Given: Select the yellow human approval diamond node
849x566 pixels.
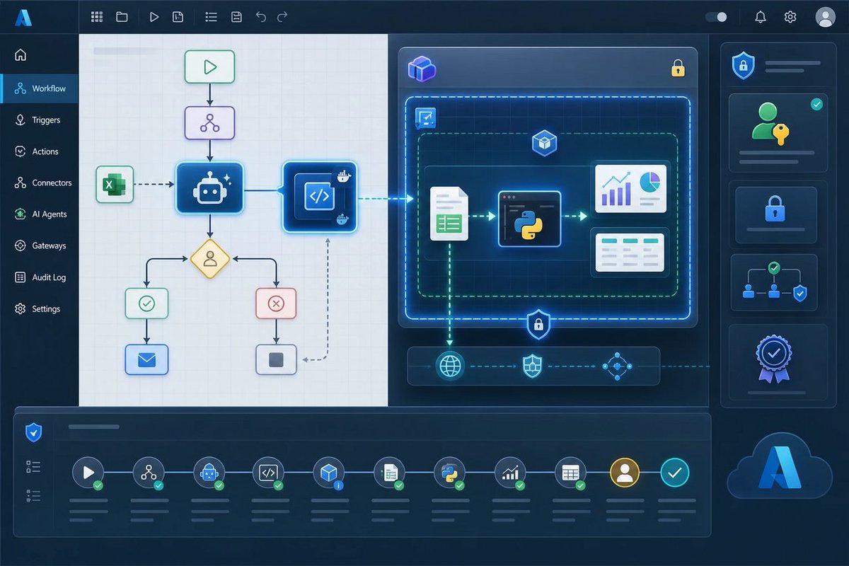Looking at the screenshot, I should pyautogui.click(x=210, y=259).
